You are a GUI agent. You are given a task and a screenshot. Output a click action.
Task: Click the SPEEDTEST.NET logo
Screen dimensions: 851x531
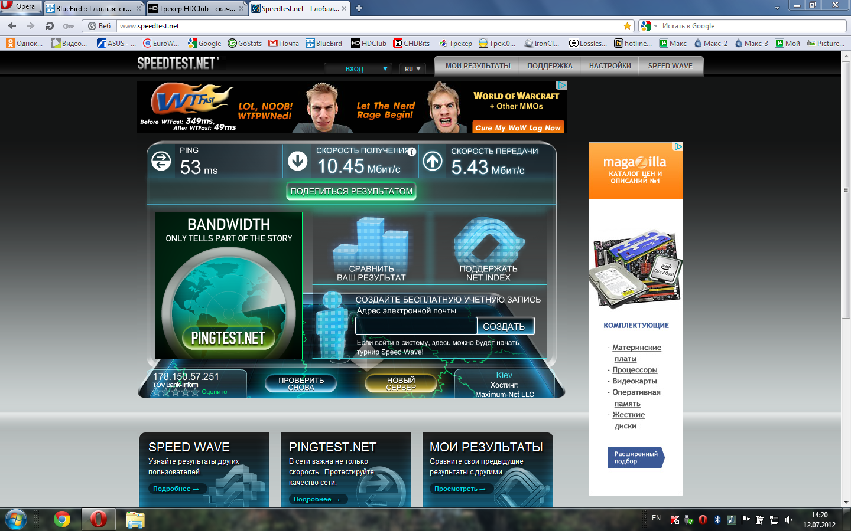178,63
